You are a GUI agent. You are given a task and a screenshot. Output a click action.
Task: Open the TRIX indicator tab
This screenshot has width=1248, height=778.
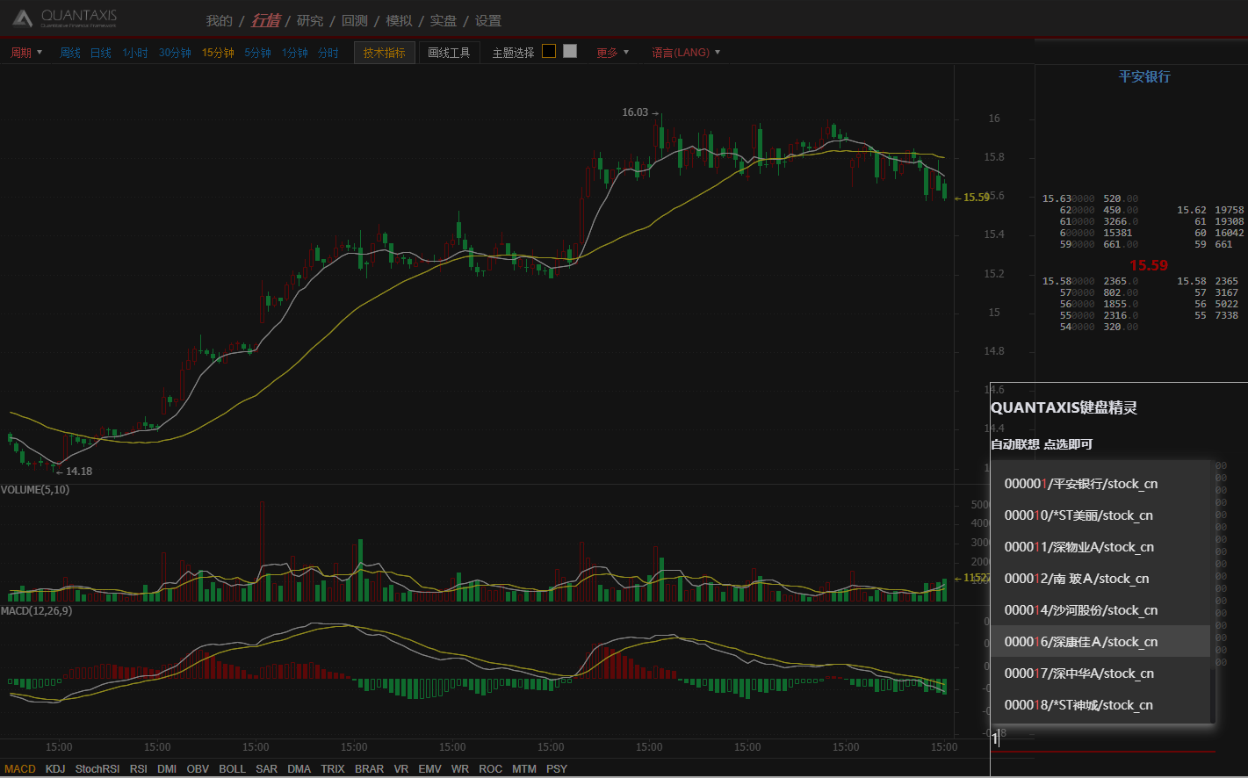pyautogui.click(x=333, y=769)
